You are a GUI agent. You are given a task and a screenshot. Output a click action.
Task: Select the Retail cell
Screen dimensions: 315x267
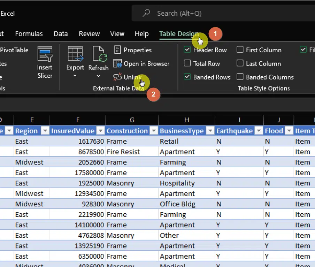[x=187, y=142]
